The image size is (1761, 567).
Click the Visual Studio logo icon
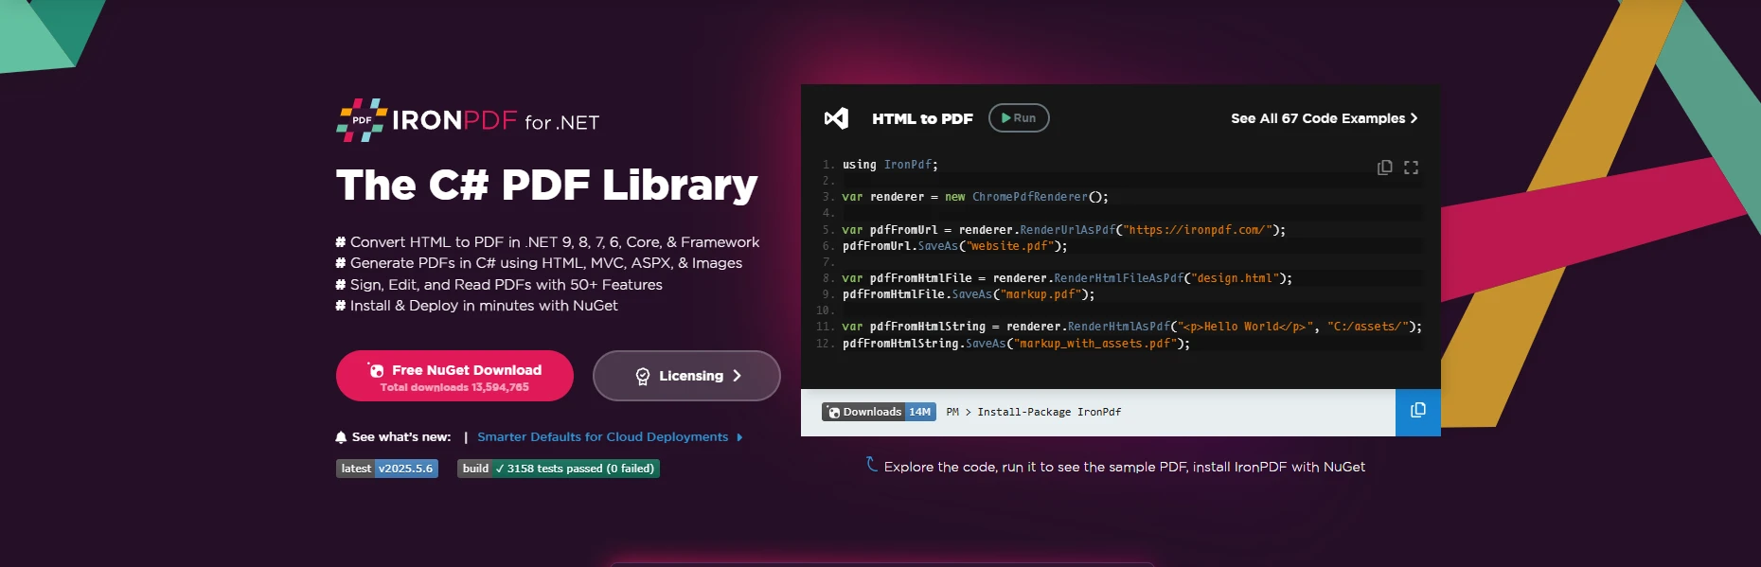836,118
